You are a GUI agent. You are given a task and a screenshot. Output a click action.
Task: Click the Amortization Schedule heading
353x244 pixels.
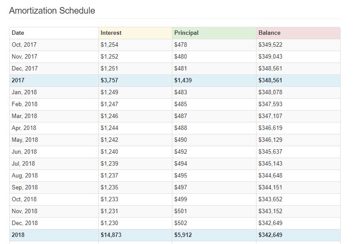[x=52, y=11]
